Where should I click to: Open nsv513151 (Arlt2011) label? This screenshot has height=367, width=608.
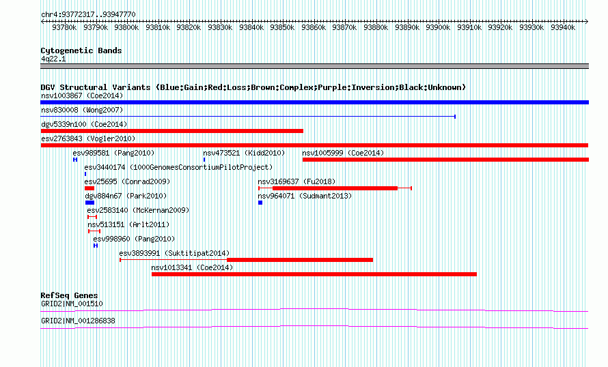128,224
